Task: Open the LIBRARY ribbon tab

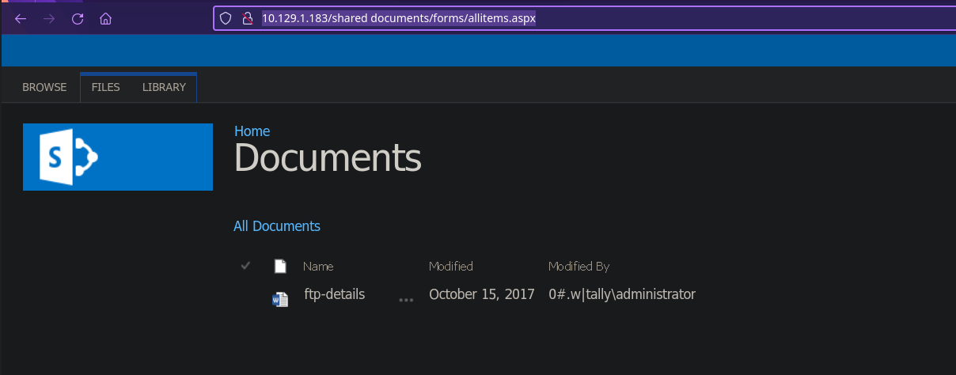Action: coord(164,87)
